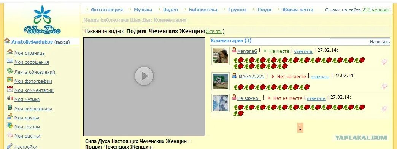The height and width of the screenshot is (149, 397).
Task: Click the people icon for Мои друзья
Action: coord(10,117)
